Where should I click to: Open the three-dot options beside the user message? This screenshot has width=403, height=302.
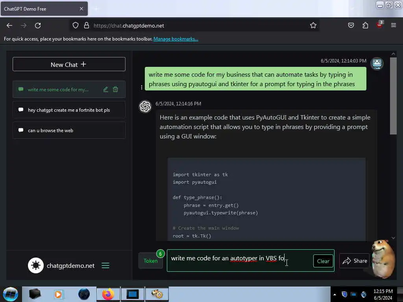(141, 88)
